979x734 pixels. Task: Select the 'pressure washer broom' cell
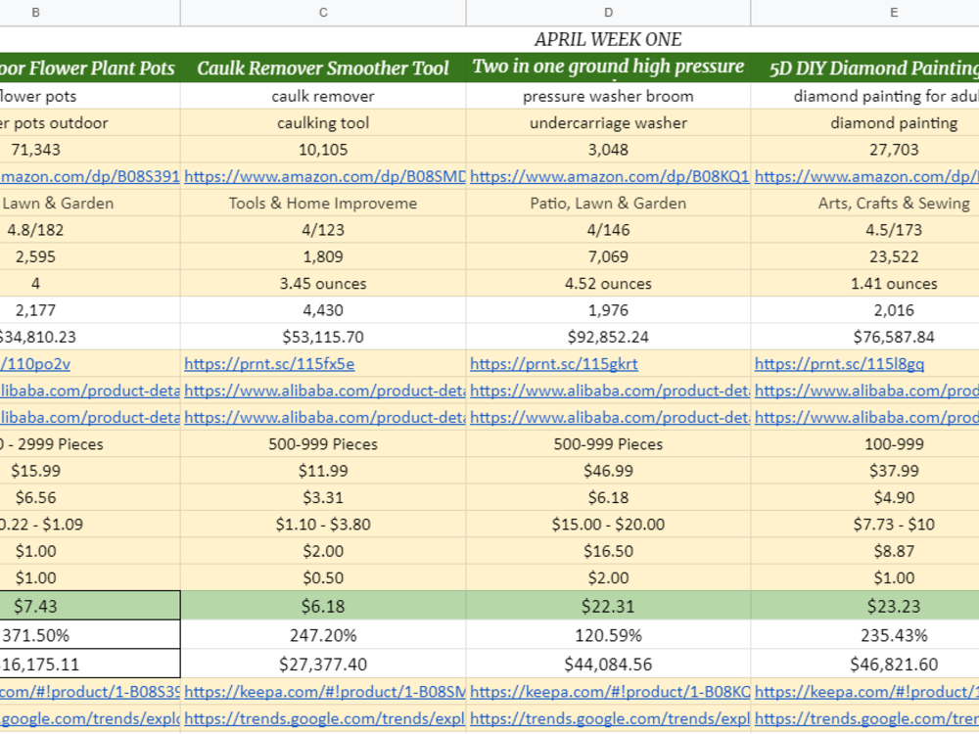pyautogui.click(x=608, y=96)
